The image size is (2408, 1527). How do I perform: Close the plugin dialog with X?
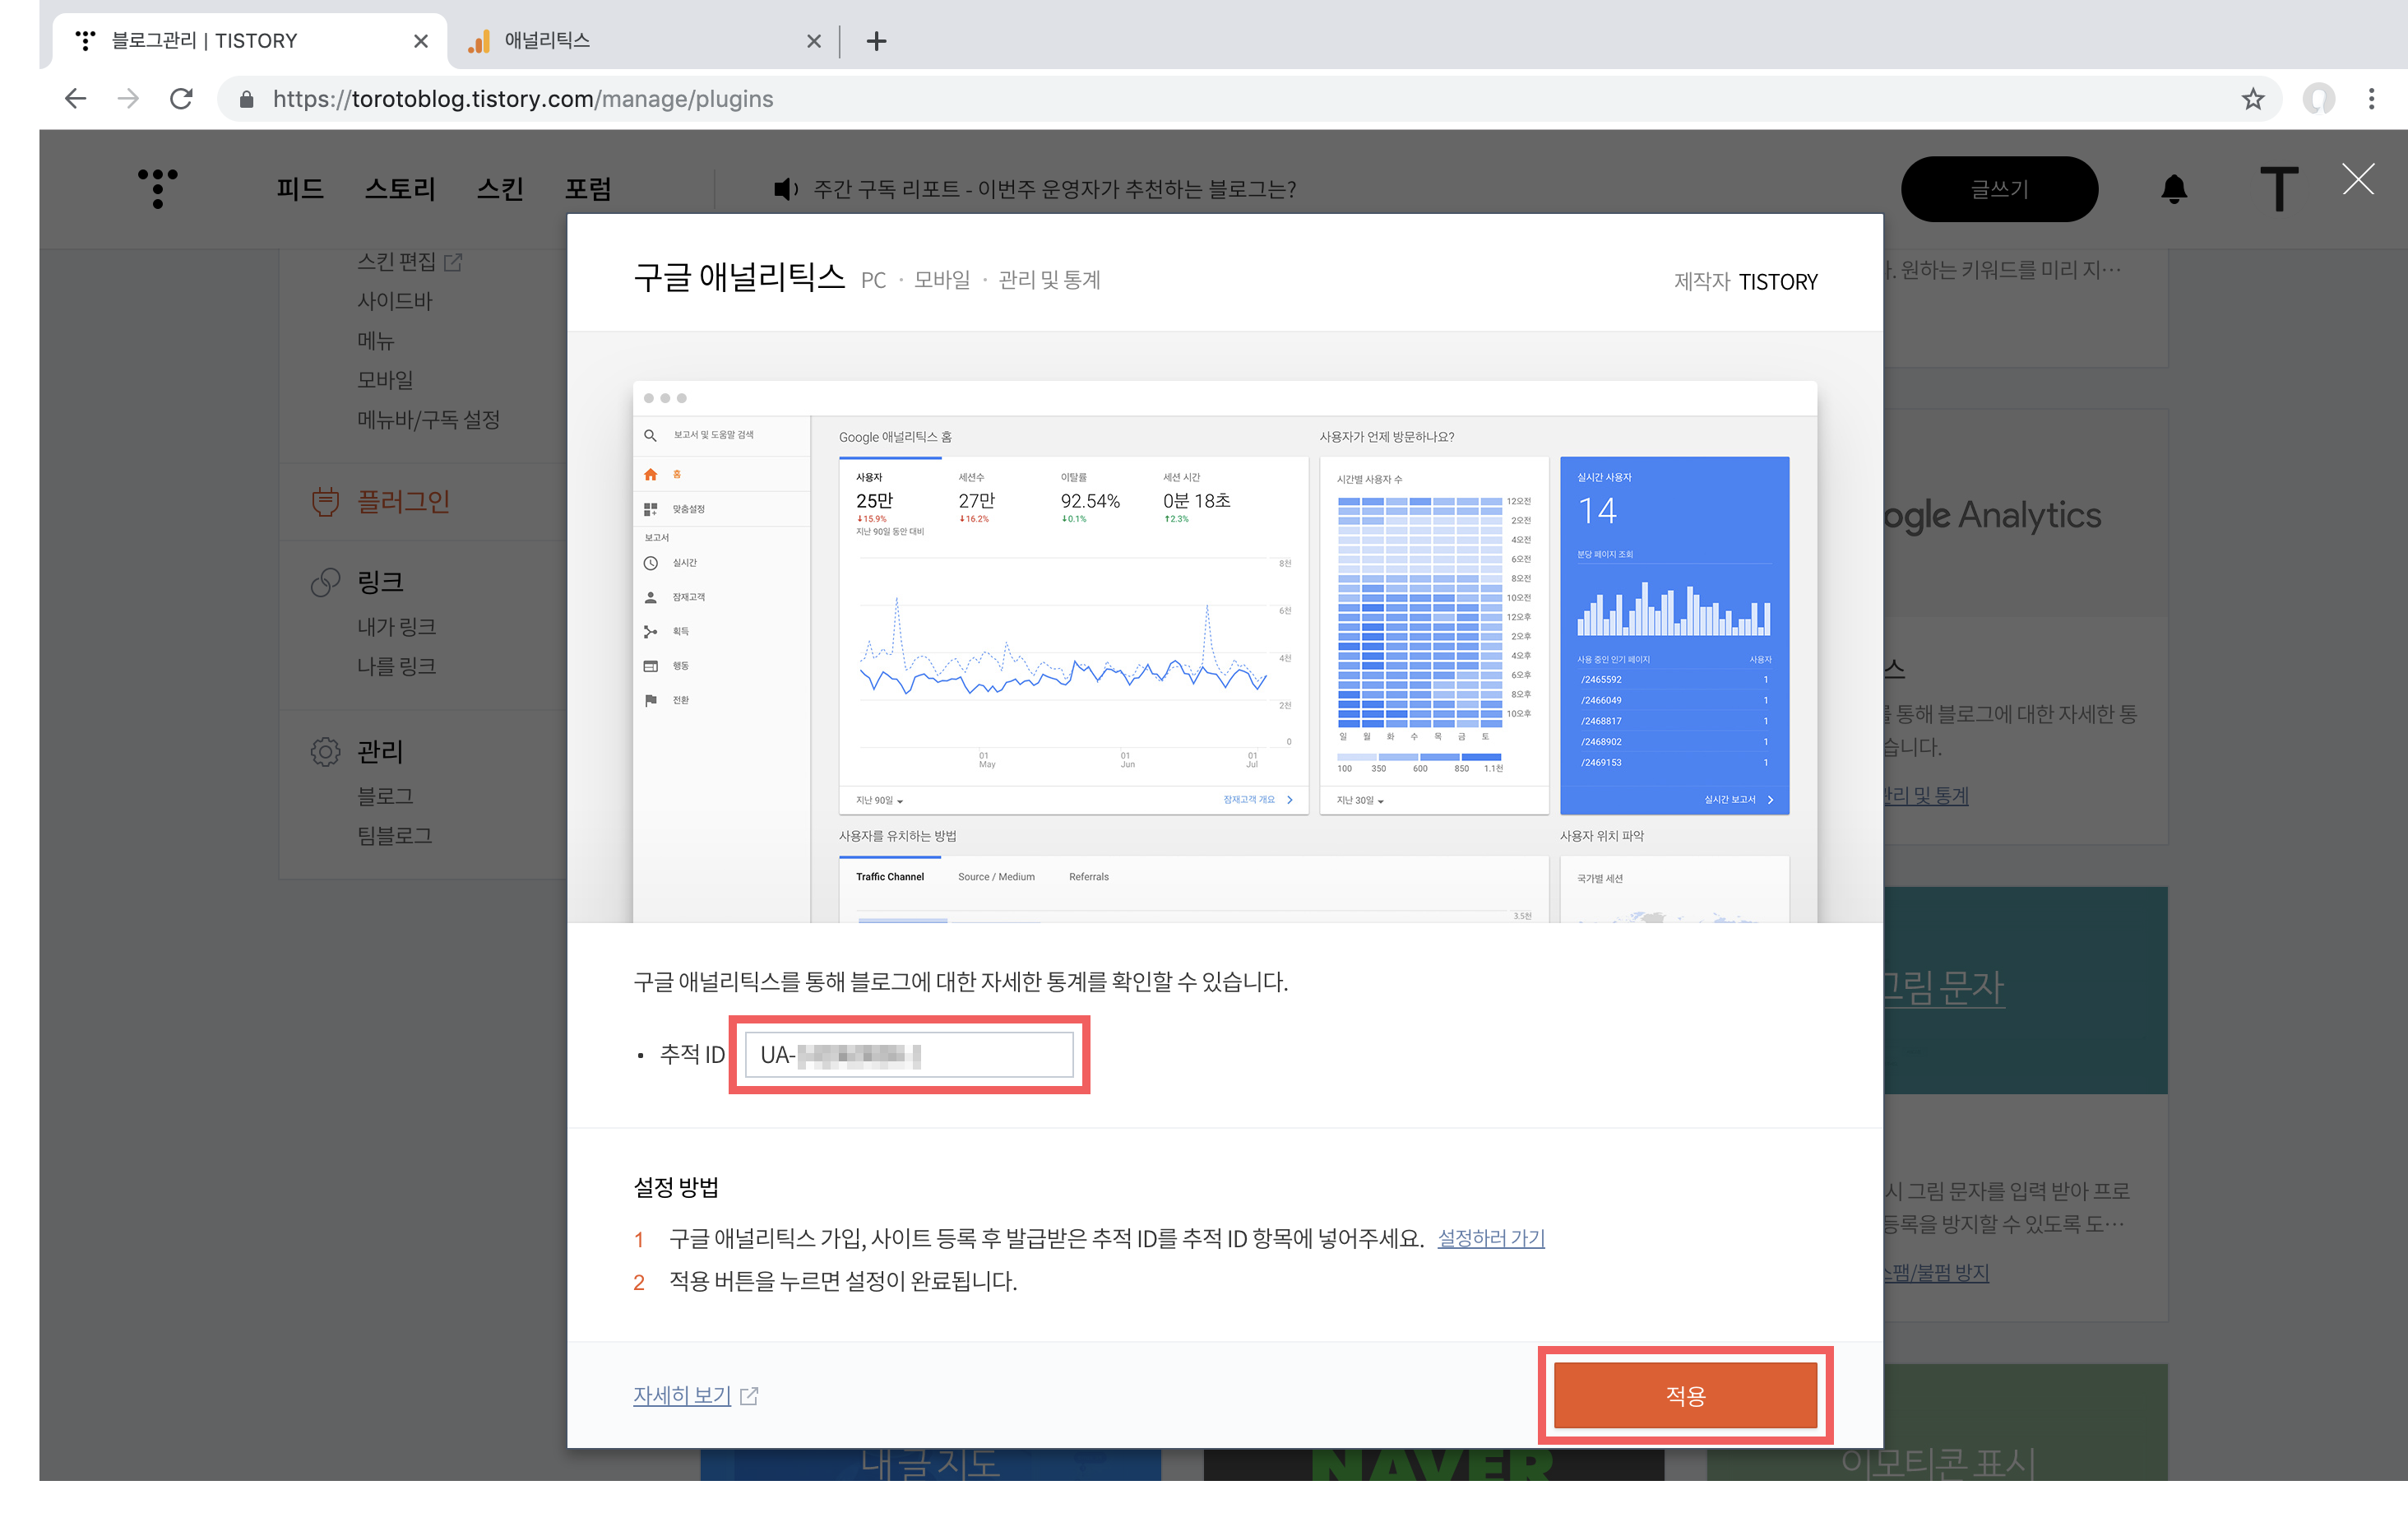click(x=2357, y=180)
